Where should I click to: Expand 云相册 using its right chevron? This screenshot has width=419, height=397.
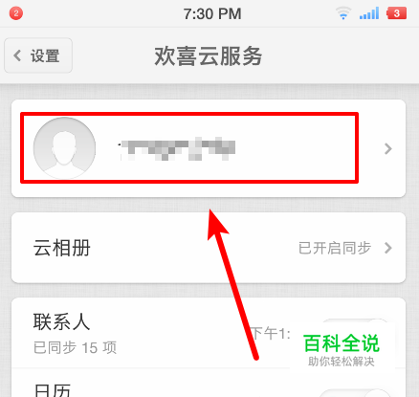point(387,248)
